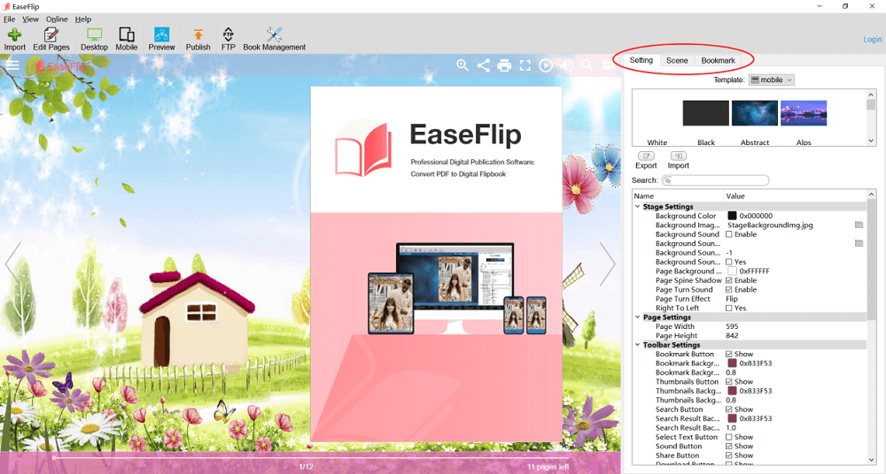The height and width of the screenshot is (474, 886).
Task: Collapse the Toolbar Settings section
Action: (x=637, y=345)
